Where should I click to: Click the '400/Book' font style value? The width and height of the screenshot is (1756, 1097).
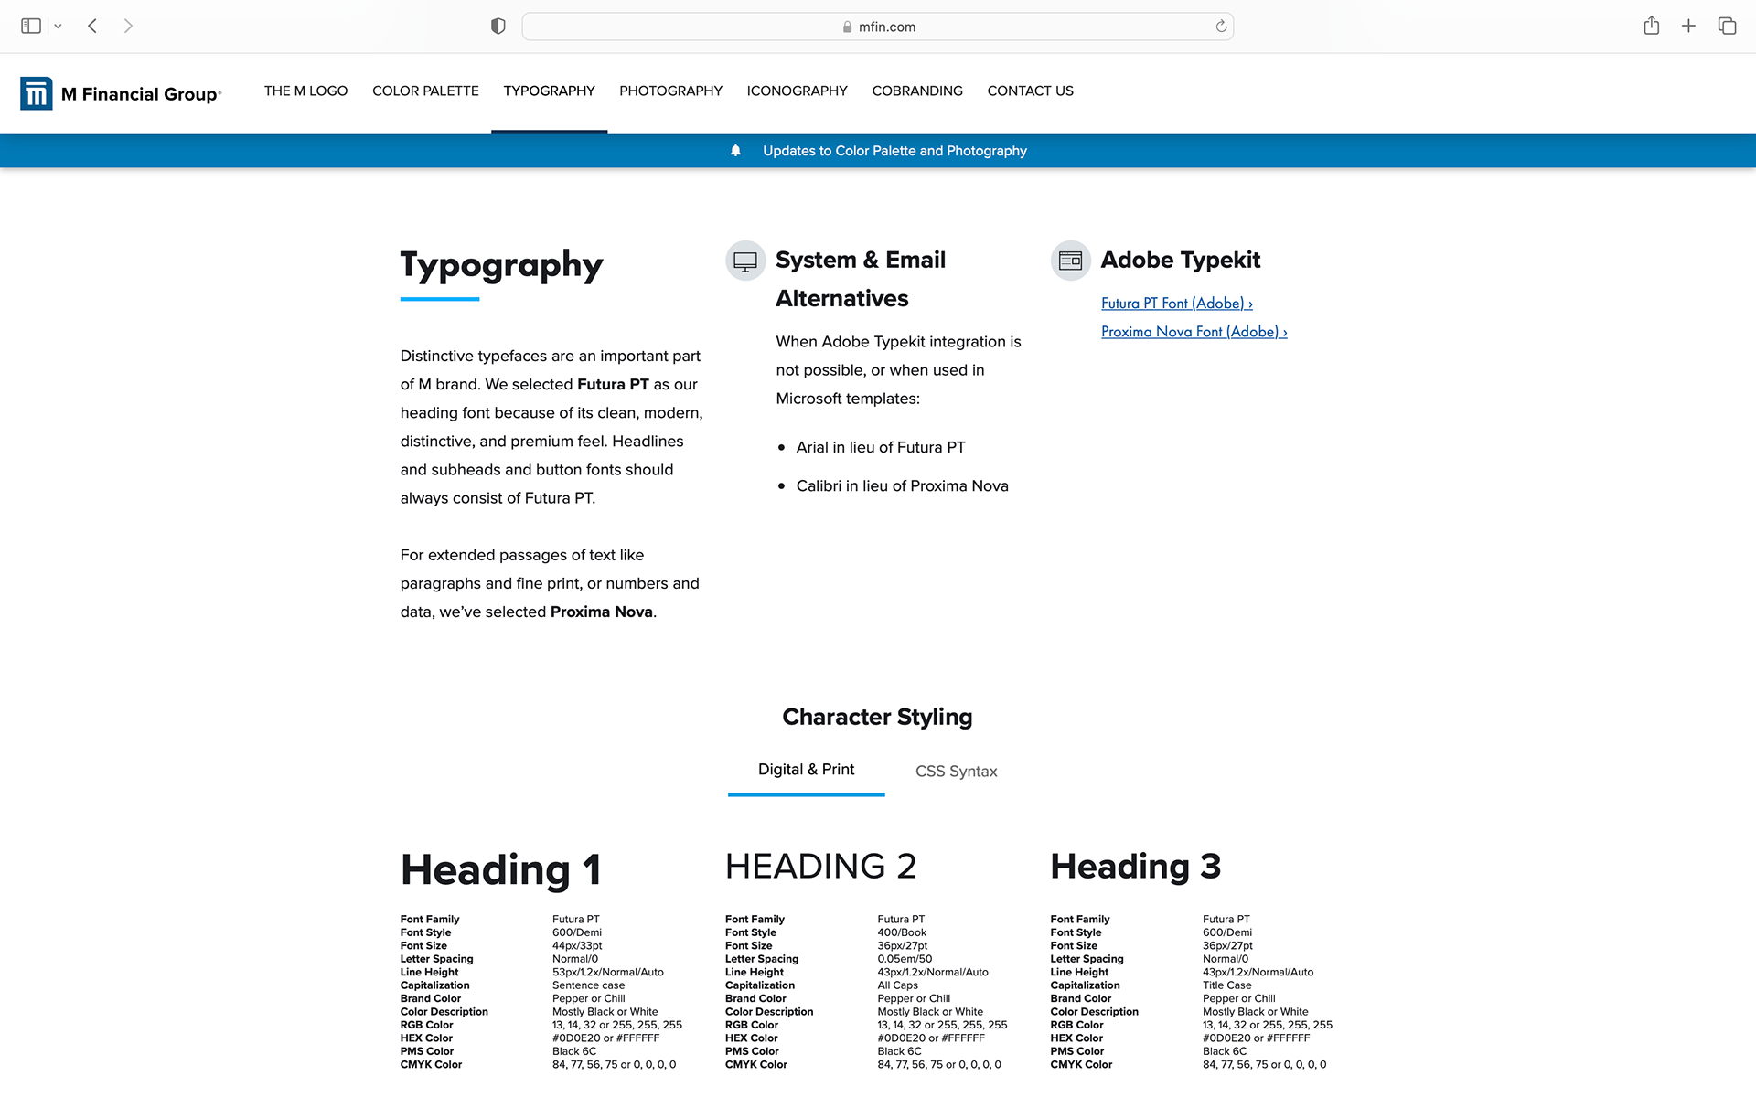point(902,932)
